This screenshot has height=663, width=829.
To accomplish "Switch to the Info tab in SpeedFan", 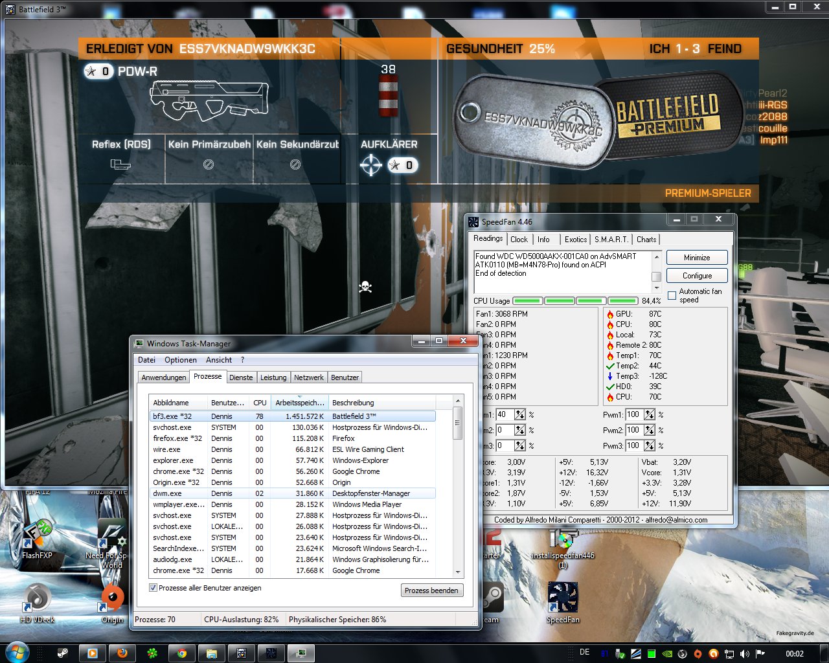I will tap(543, 239).
